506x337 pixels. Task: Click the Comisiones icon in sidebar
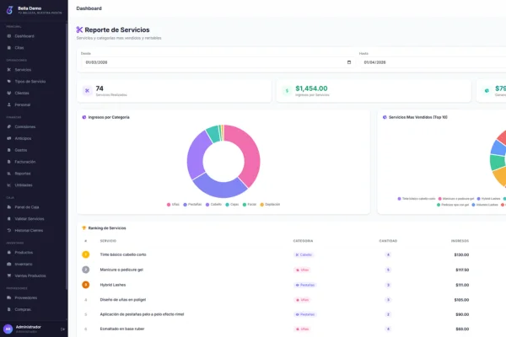8,126
